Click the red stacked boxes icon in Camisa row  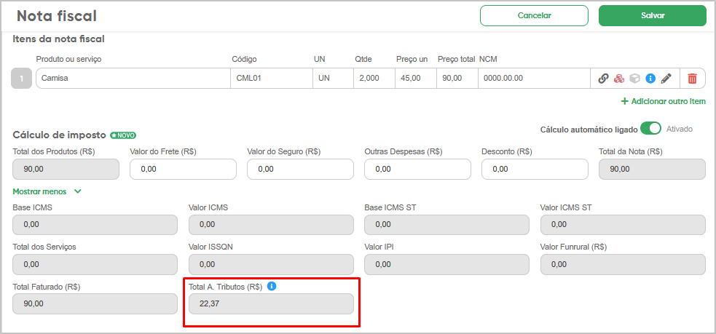tap(618, 79)
